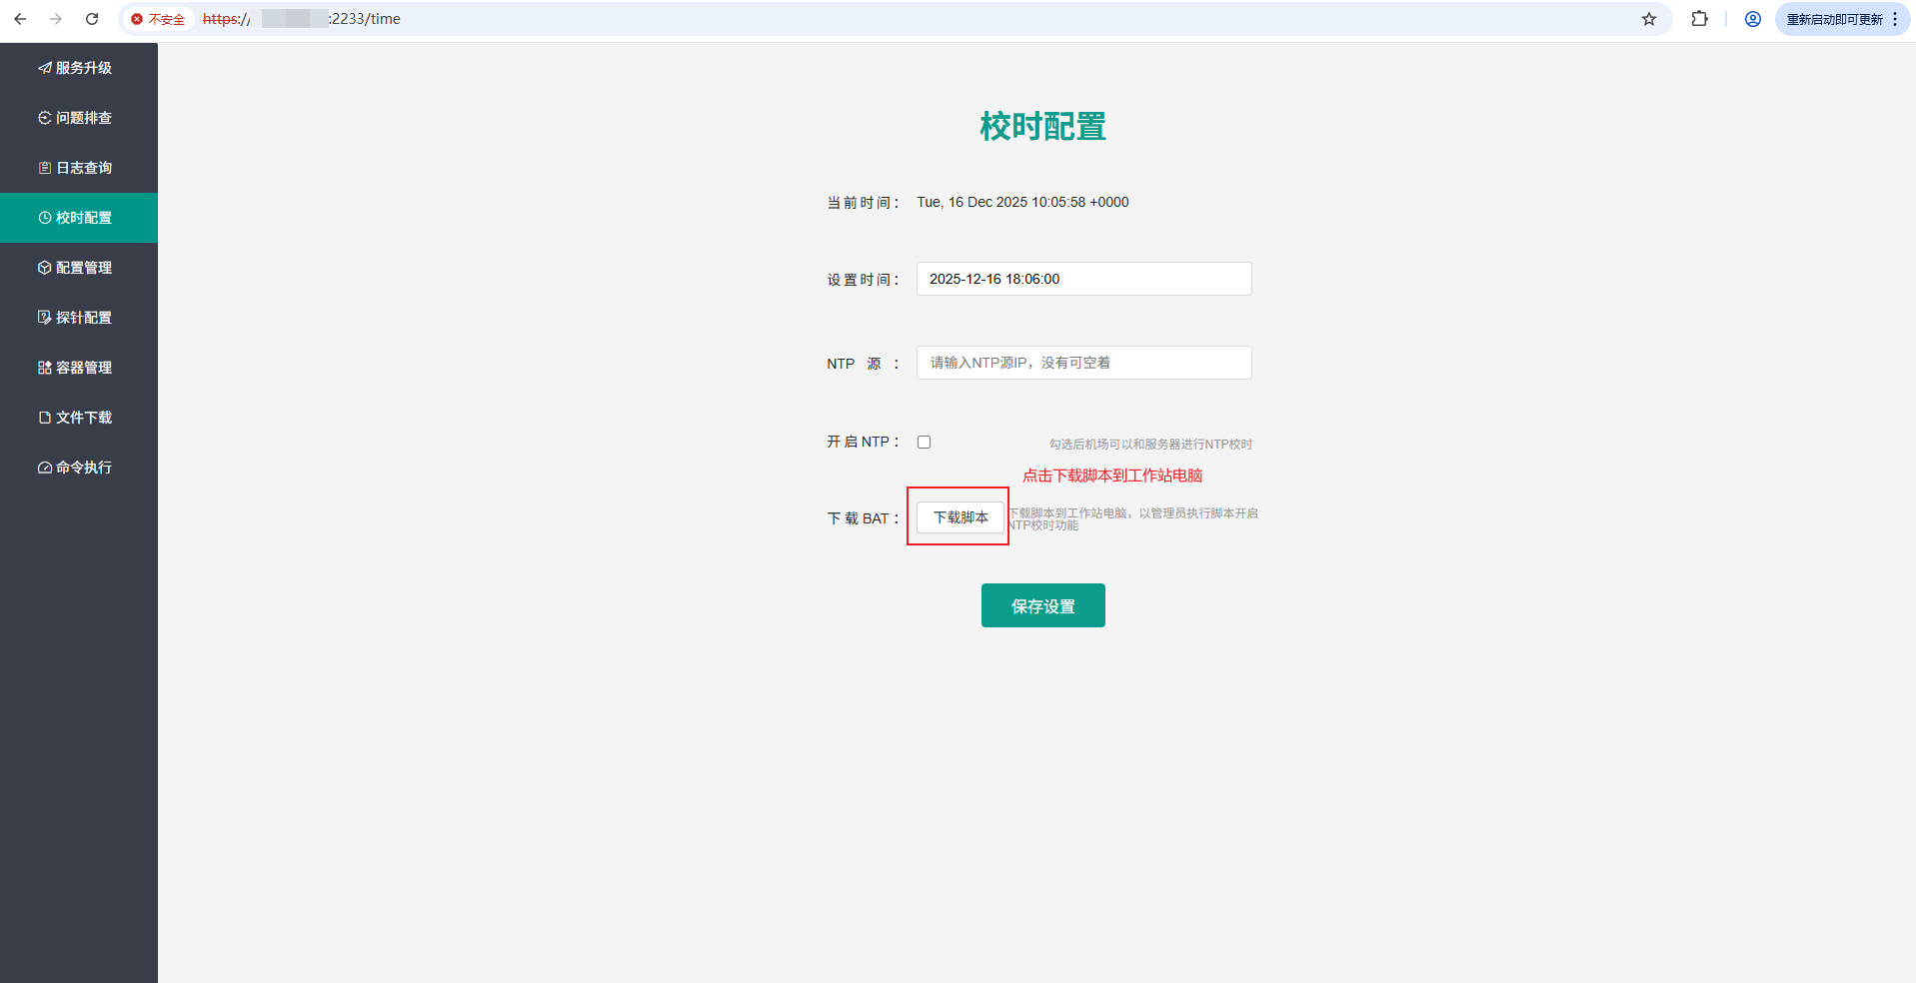Open the Chrome profile avatar
The height and width of the screenshot is (983, 1916).
(1752, 19)
